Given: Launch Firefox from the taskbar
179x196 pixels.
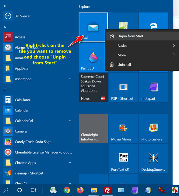Looking at the screenshot, I should pyautogui.click(x=80, y=190).
